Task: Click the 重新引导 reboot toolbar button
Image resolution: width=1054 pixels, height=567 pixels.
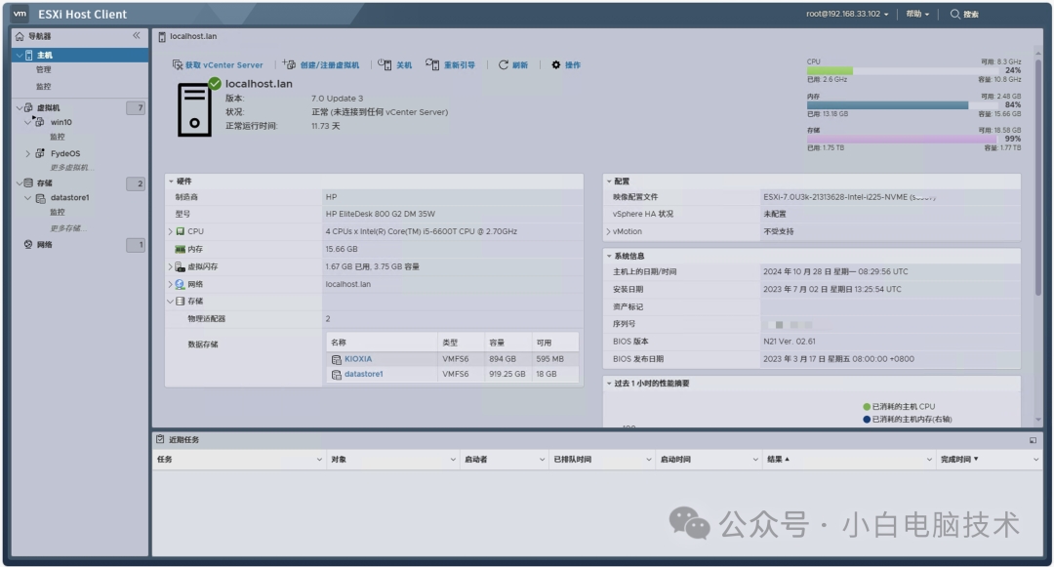Action: pos(450,65)
